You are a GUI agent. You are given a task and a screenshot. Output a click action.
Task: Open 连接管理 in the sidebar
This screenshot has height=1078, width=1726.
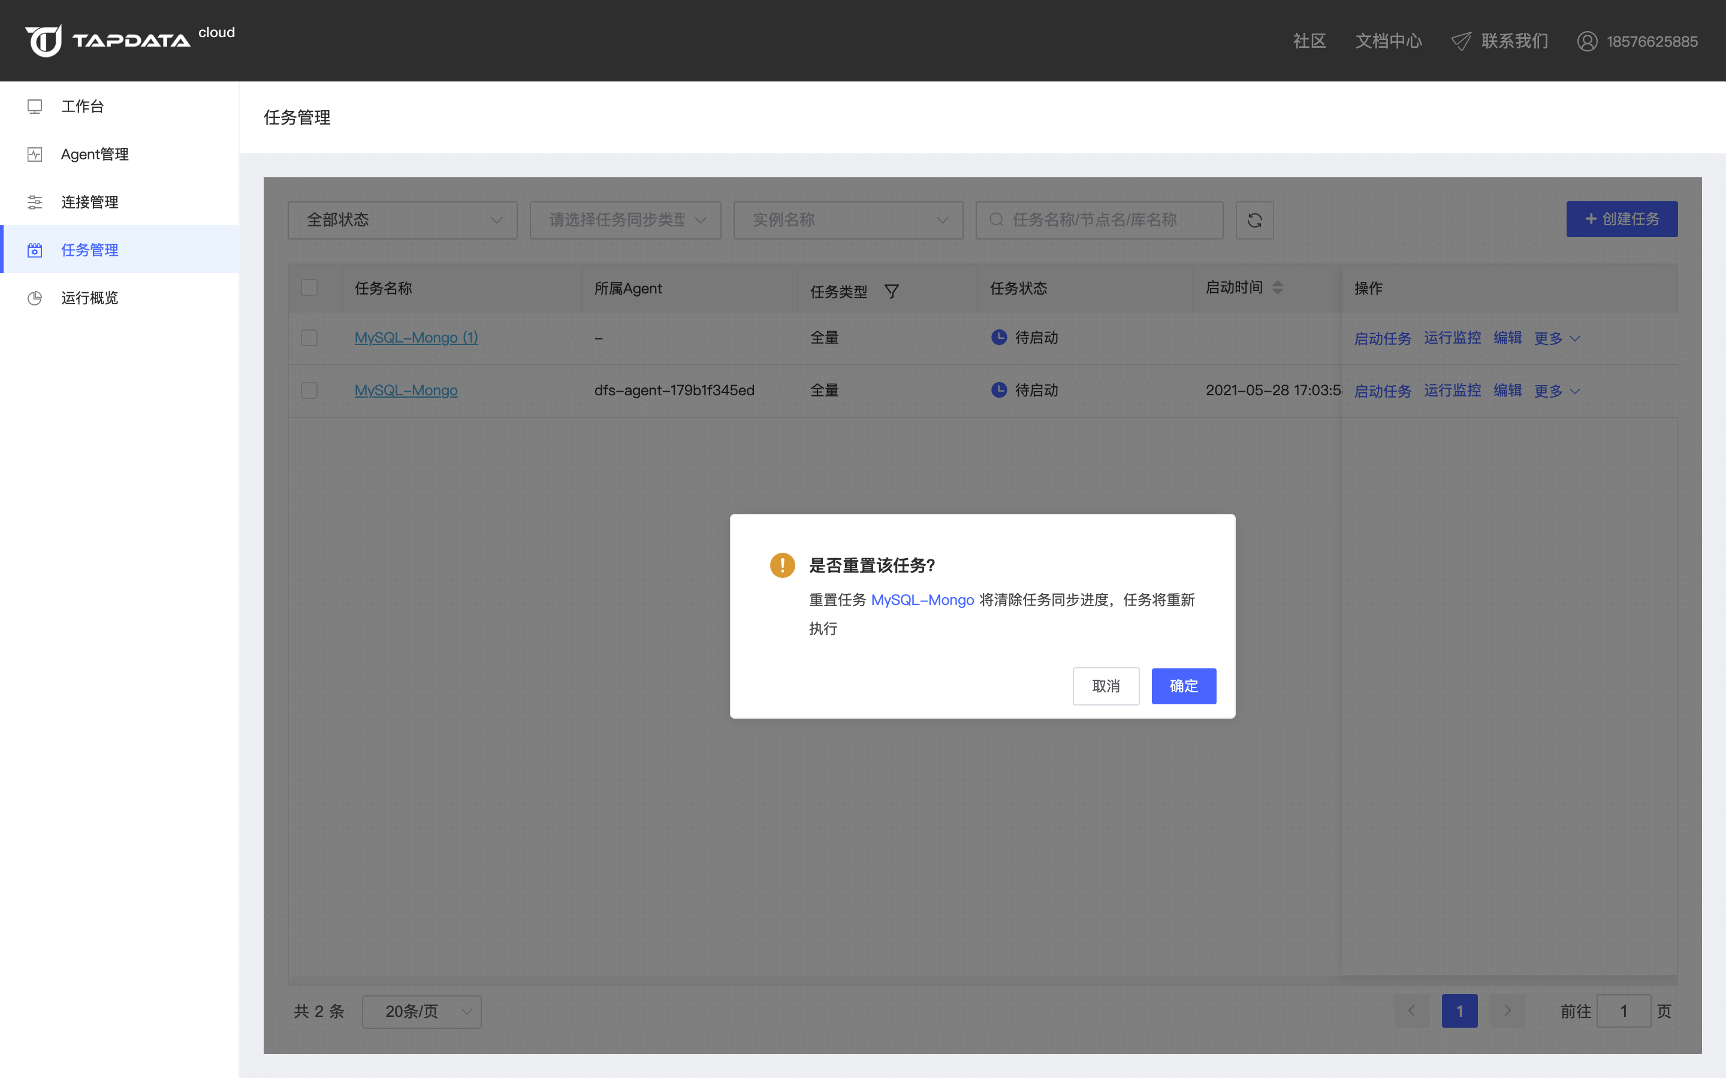[x=90, y=202]
